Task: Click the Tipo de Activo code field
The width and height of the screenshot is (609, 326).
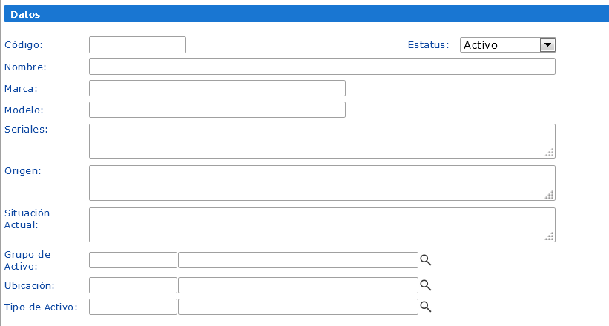Action: pos(133,307)
